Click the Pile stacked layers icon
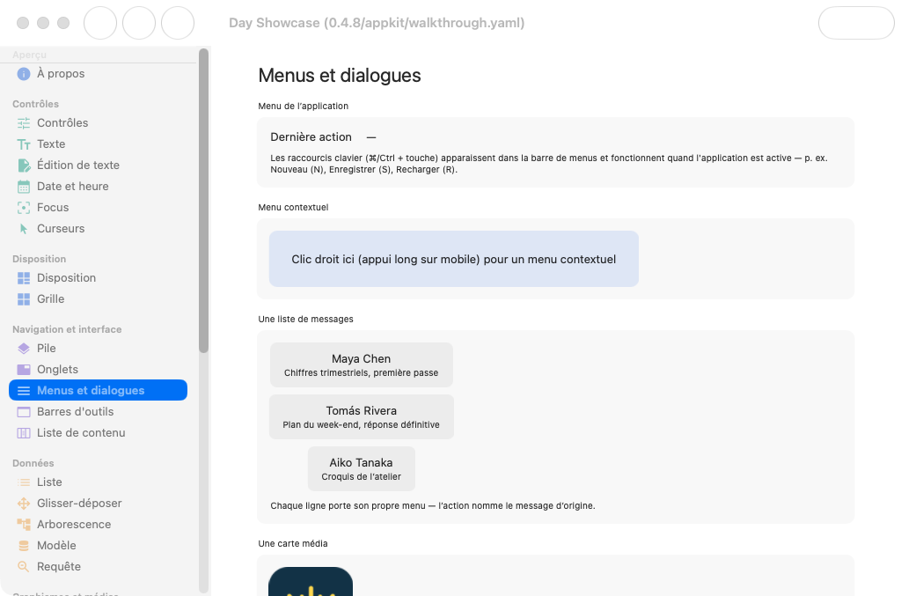The height and width of the screenshot is (596, 901). [24, 349]
